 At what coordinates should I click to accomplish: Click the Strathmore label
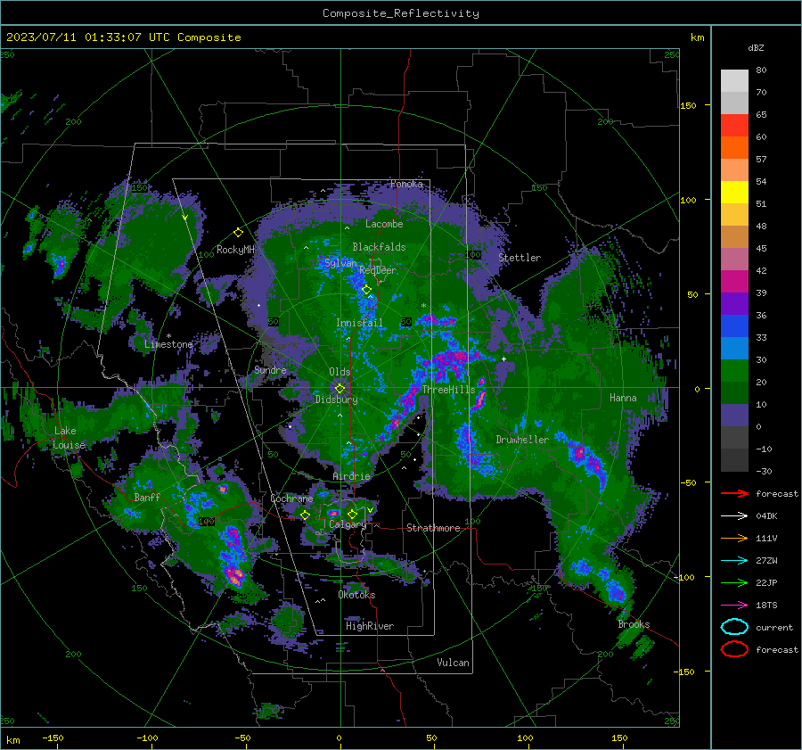point(433,528)
